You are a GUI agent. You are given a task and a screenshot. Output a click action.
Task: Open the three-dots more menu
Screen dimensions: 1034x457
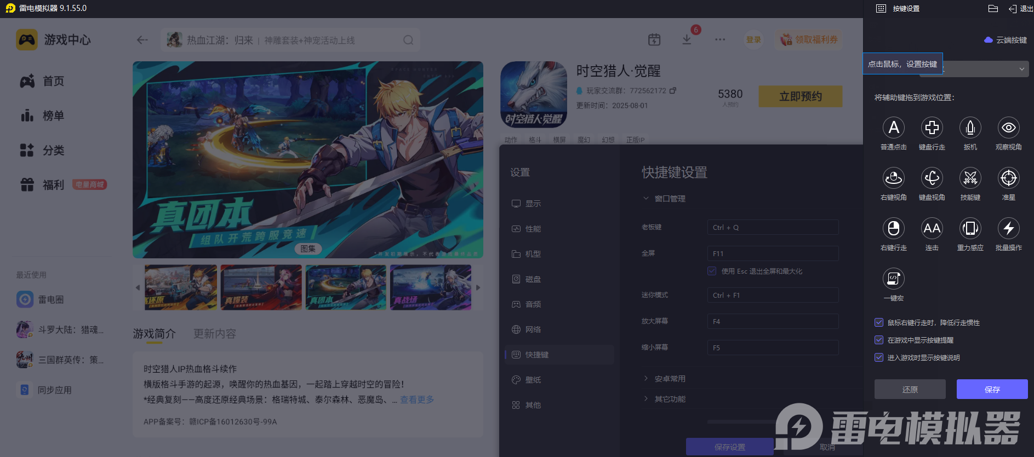click(720, 39)
